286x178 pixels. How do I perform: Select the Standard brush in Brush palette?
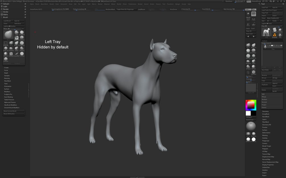point(22,38)
